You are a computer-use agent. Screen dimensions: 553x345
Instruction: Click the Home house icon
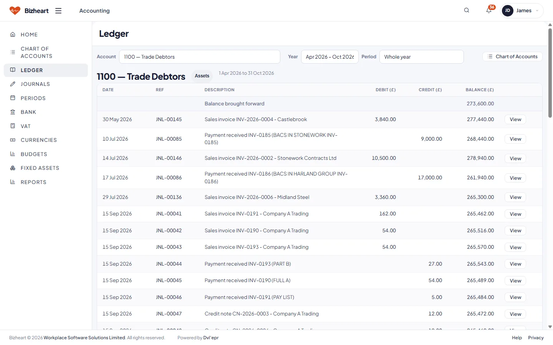[13, 34]
